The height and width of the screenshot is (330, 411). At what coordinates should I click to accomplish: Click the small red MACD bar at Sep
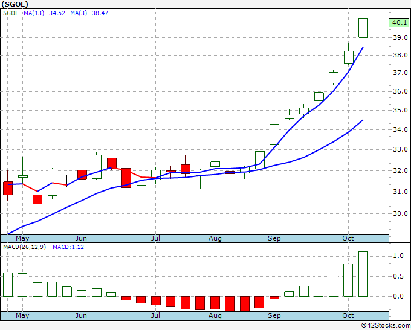pos(274,297)
